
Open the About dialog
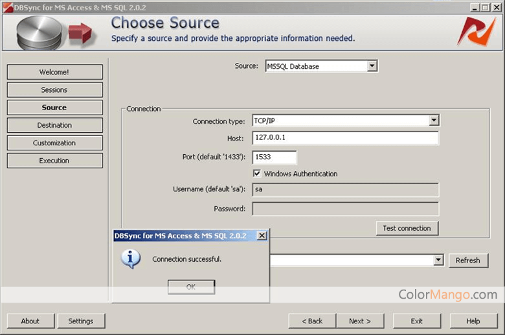(30, 321)
